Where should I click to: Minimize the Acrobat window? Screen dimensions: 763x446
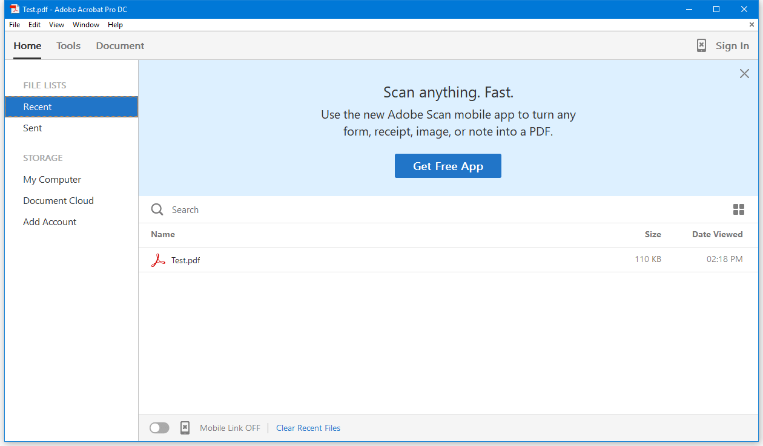tap(689, 9)
